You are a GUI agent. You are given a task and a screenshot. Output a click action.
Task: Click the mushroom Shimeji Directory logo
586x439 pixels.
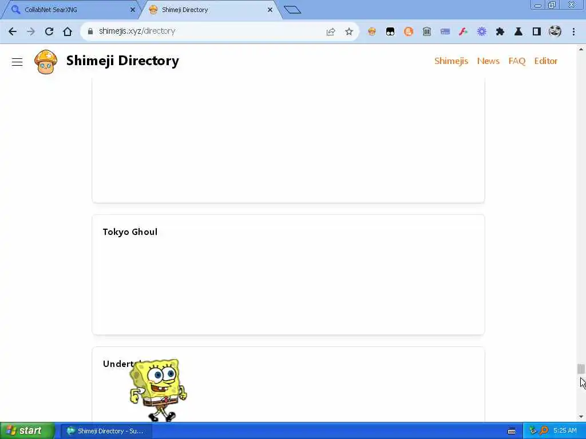[x=46, y=62]
